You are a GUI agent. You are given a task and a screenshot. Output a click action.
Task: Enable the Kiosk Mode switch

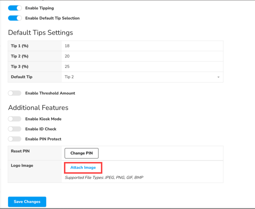pos(15,119)
